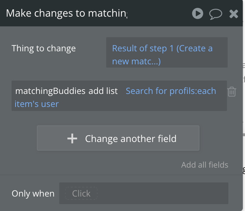Select the item's user expression segment

[36, 104]
